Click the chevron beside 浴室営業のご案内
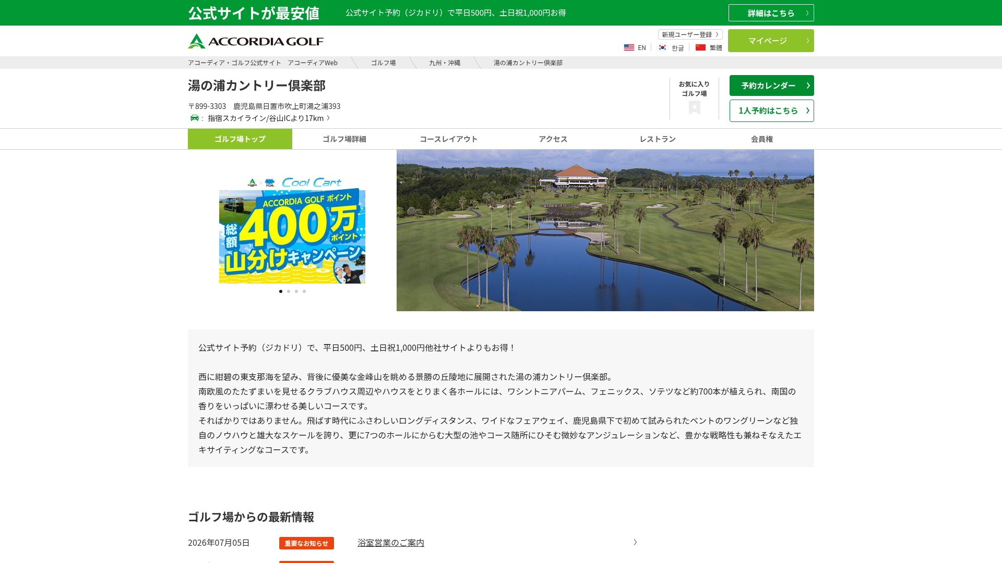The image size is (1002, 563). 635,542
